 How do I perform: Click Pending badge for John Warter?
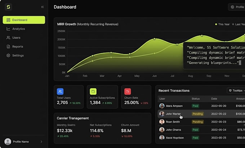pyautogui.click(x=198, y=114)
